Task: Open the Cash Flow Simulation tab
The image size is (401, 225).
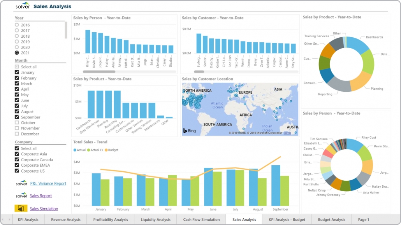Action: click(x=201, y=219)
